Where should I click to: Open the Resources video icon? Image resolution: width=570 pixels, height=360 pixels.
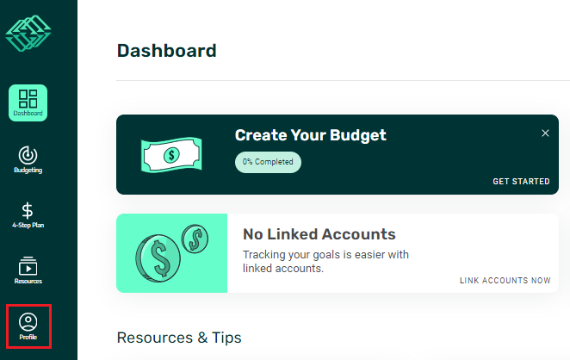tap(28, 266)
